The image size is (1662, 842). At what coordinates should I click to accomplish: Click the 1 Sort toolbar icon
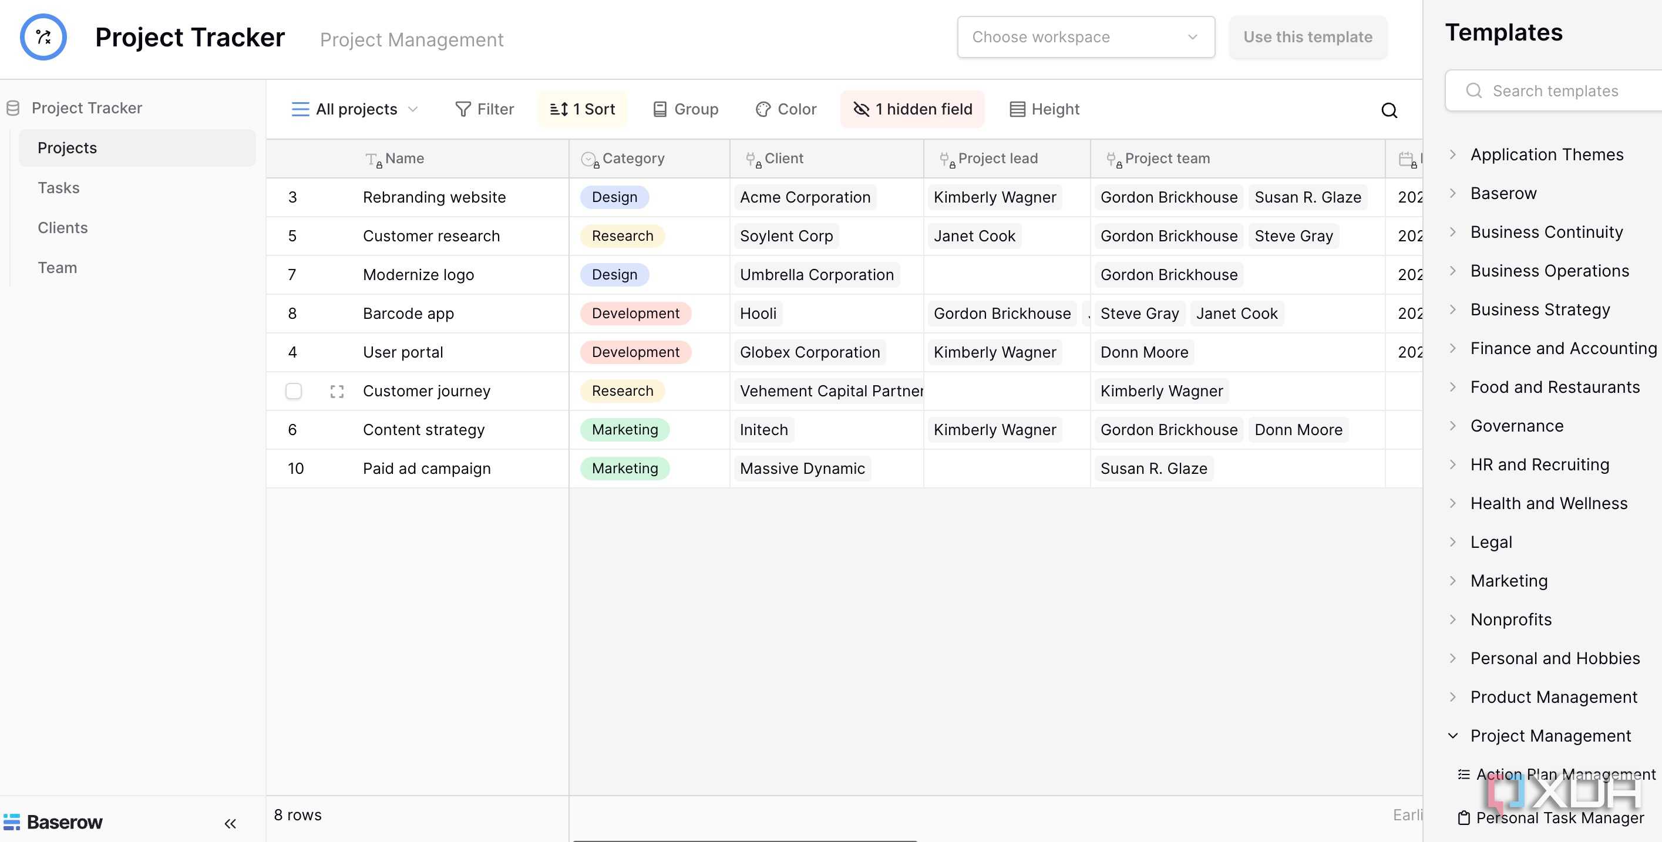[x=557, y=109]
